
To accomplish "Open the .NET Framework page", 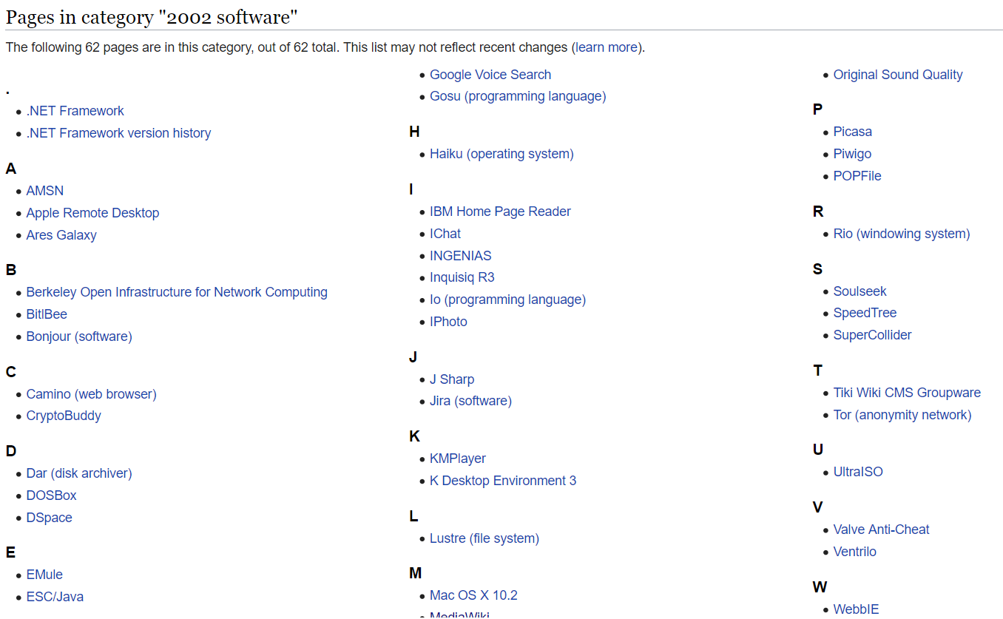I will 75,111.
